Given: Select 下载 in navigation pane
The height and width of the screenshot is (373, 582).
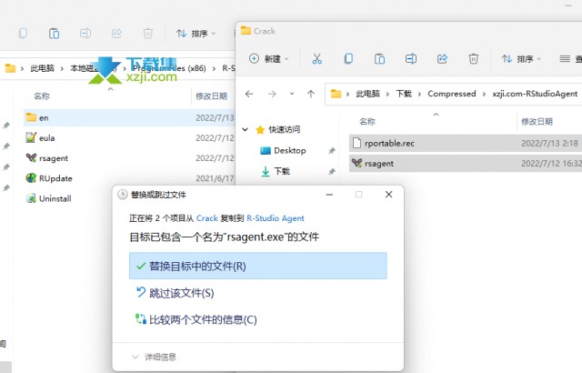Looking at the screenshot, I should click(x=282, y=171).
